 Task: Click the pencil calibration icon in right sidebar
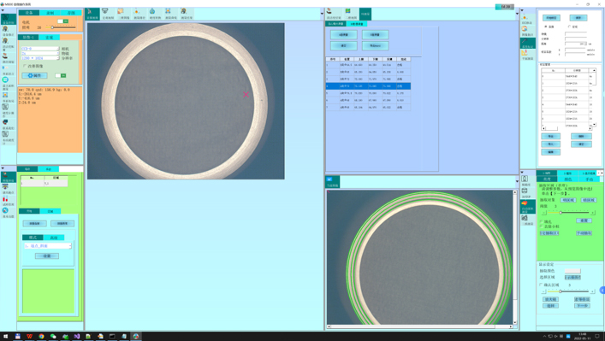525,41
